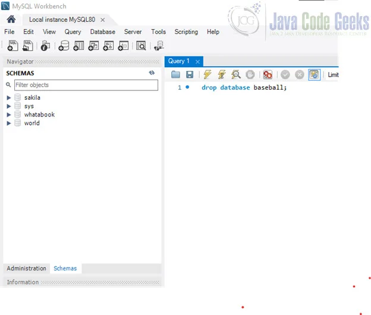Image resolution: width=371 pixels, height=315 pixels.
Task: Search table data toolbar icon
Action: point(141,46)
